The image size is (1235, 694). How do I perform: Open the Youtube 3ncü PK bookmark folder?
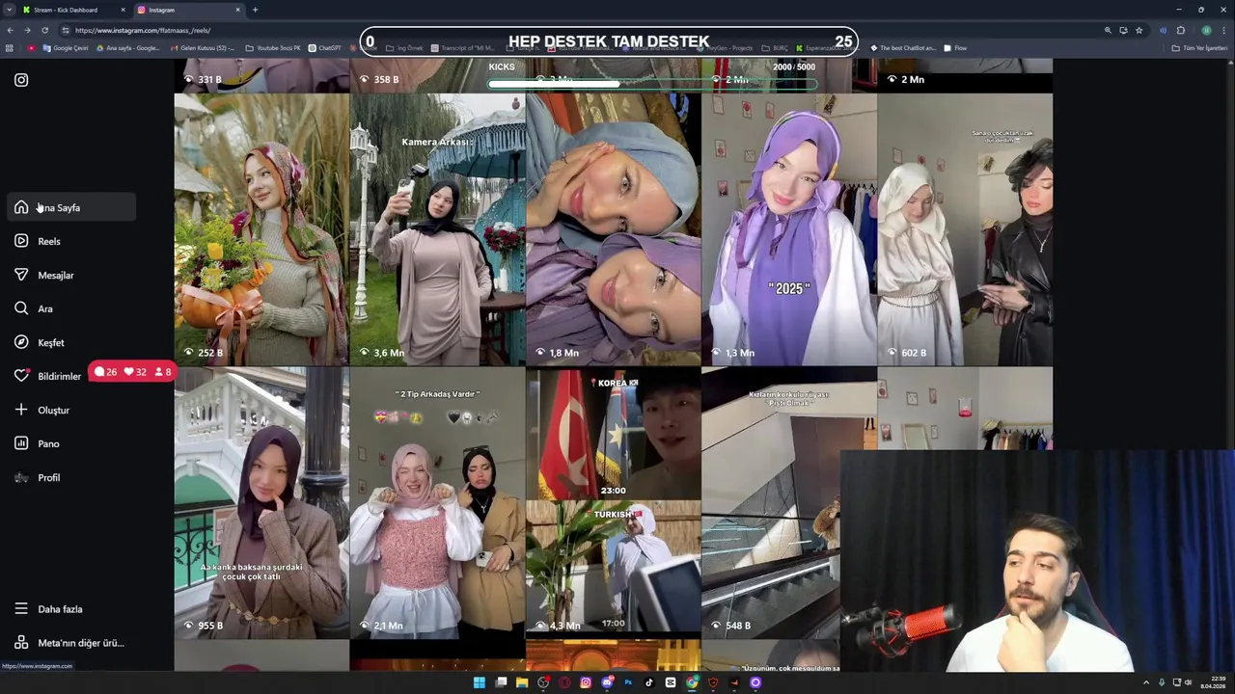(x=273, y=48)
